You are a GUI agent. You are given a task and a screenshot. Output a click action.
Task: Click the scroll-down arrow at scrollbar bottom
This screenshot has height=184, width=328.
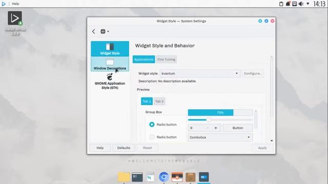pyautogui.click(x=272, y=141)
